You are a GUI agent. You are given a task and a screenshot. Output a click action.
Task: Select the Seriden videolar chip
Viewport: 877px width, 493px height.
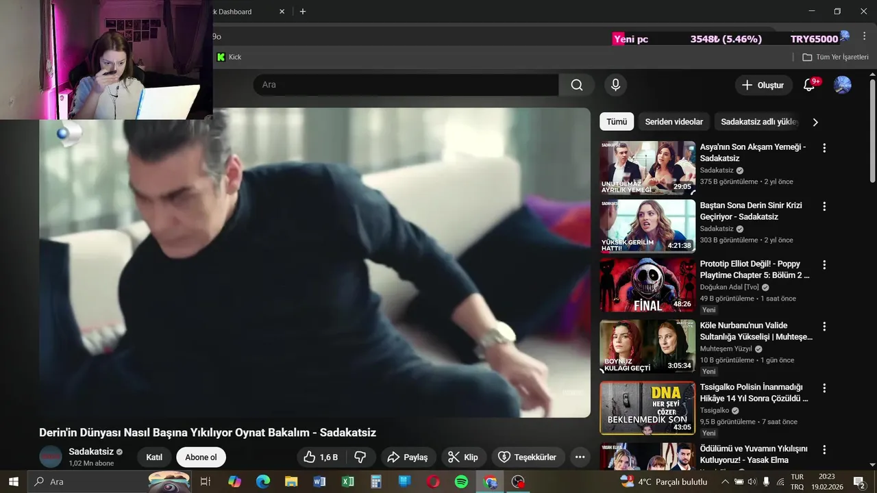674,122
